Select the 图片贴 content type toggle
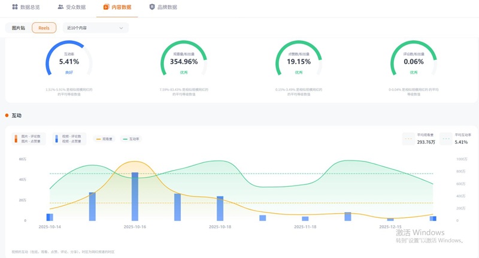This screenshot has width=479, height=258. click(x=19, y=28)
